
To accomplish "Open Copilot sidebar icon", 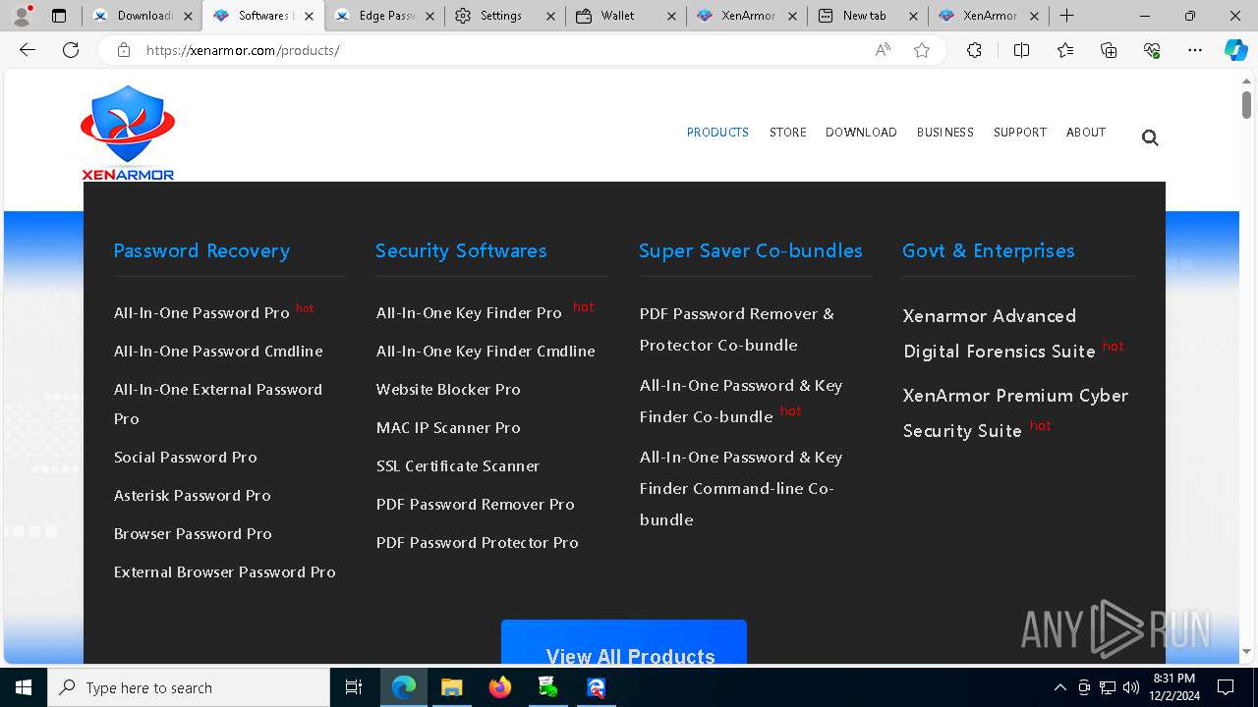I will 1235,50.
